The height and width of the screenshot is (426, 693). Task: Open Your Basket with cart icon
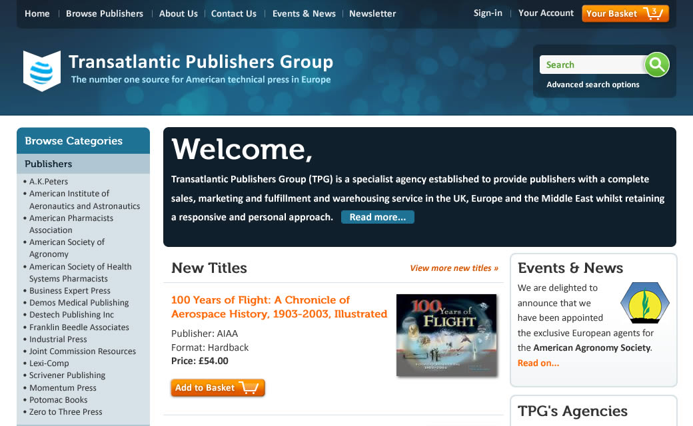(x=625, y=13)
